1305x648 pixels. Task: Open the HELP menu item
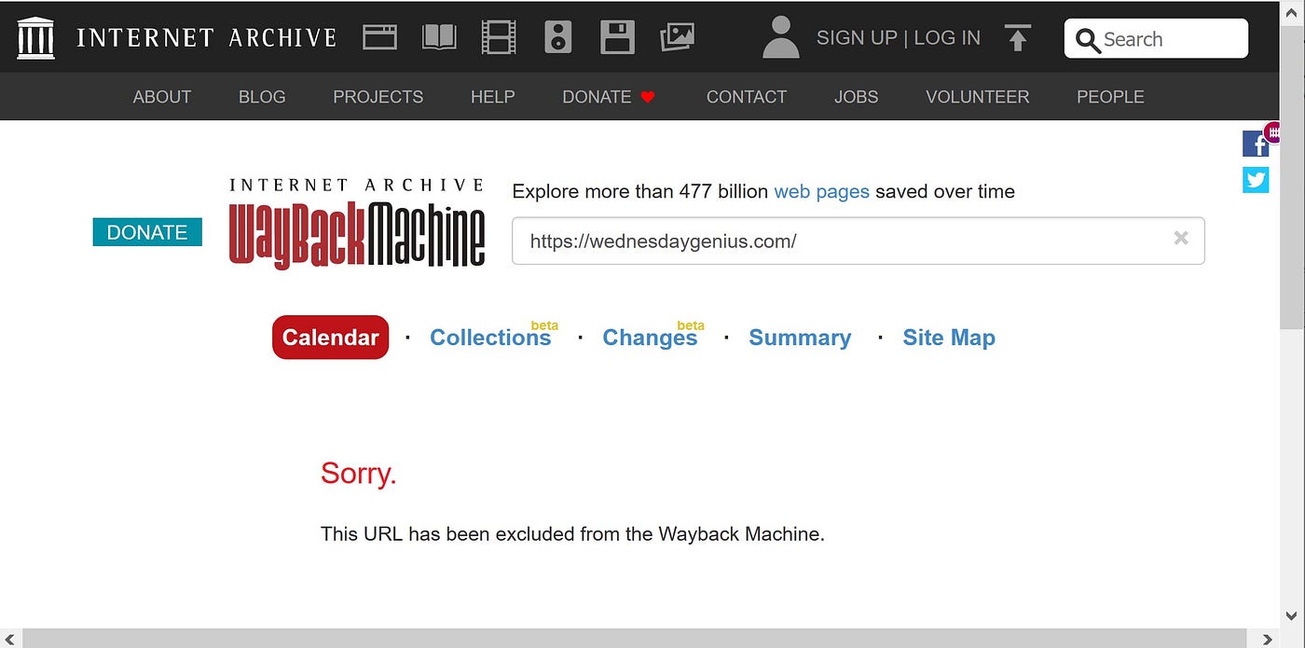492,97
